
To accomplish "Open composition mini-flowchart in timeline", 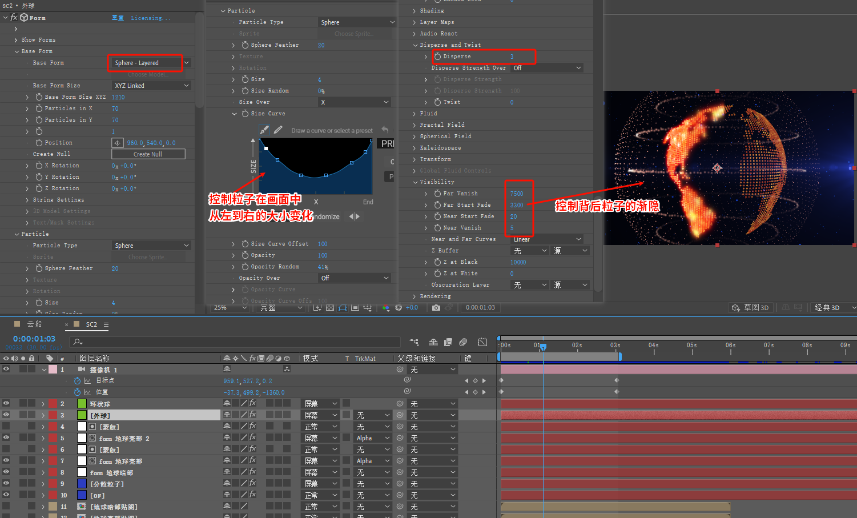I will coord(414,342).
